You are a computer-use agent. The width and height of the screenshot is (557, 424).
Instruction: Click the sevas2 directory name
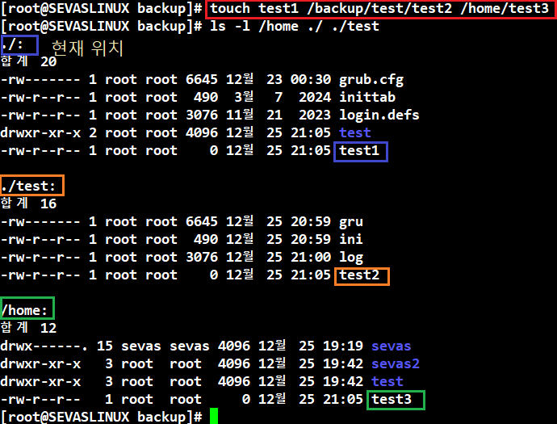coord(396,364)
